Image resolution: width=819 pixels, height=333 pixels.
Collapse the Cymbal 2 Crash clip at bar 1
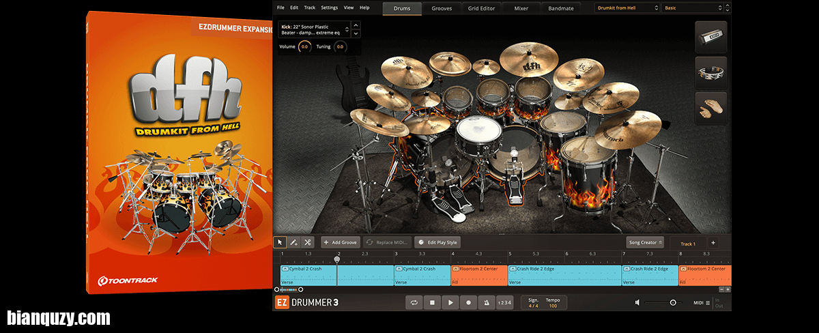[285, 269]
